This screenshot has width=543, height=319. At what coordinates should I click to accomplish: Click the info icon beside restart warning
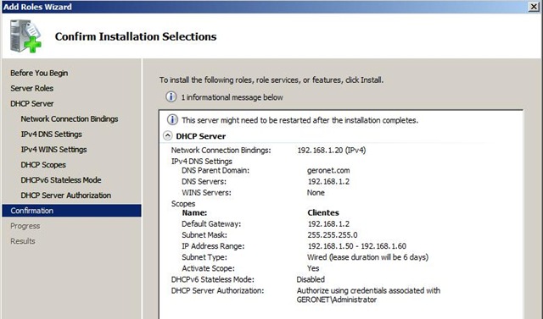point(172,120)
